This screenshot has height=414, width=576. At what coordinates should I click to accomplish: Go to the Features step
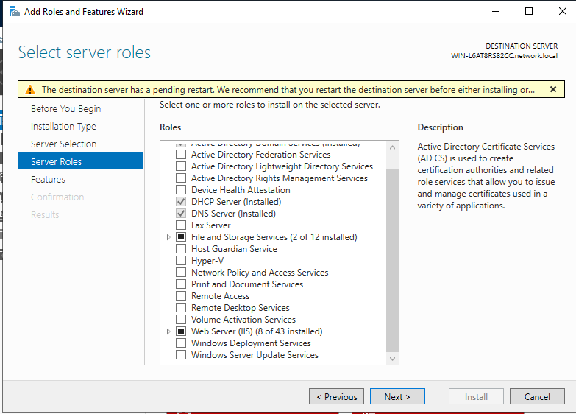pyautogui.click(x=48, y=179)
